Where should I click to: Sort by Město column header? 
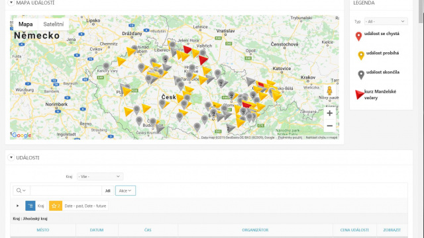pyautogui.click(x=43, y=230)
